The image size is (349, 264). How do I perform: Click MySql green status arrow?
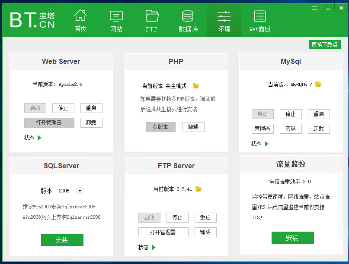pyautogui.click(x=267, y=144)
